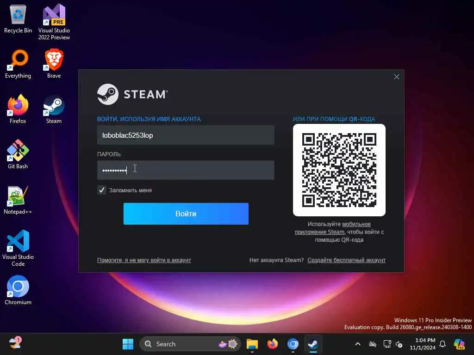Close the Steam login dialog
The image size is (474, 355).
click(396, 77)
